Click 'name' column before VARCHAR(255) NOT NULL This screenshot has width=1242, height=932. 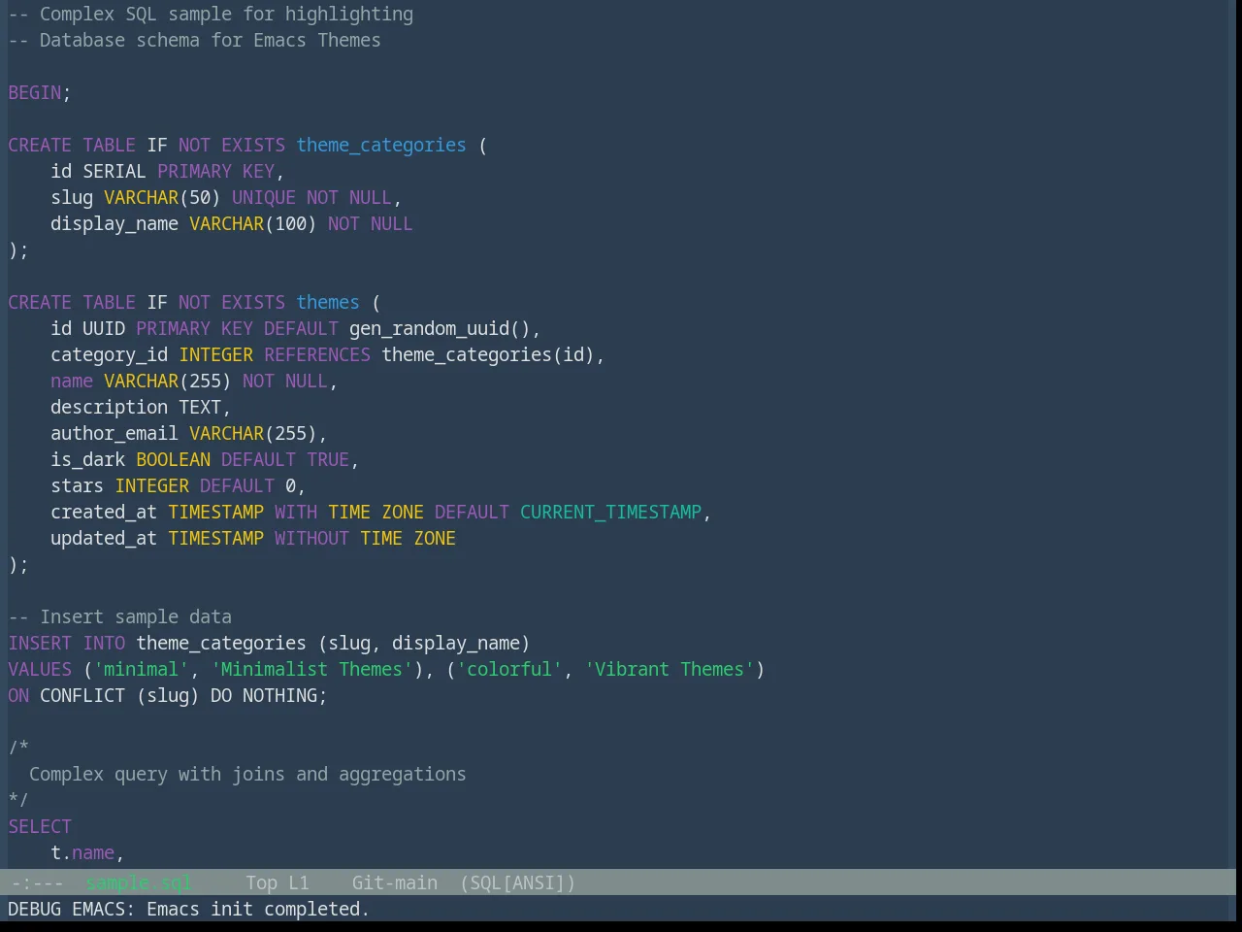(72, 381)
